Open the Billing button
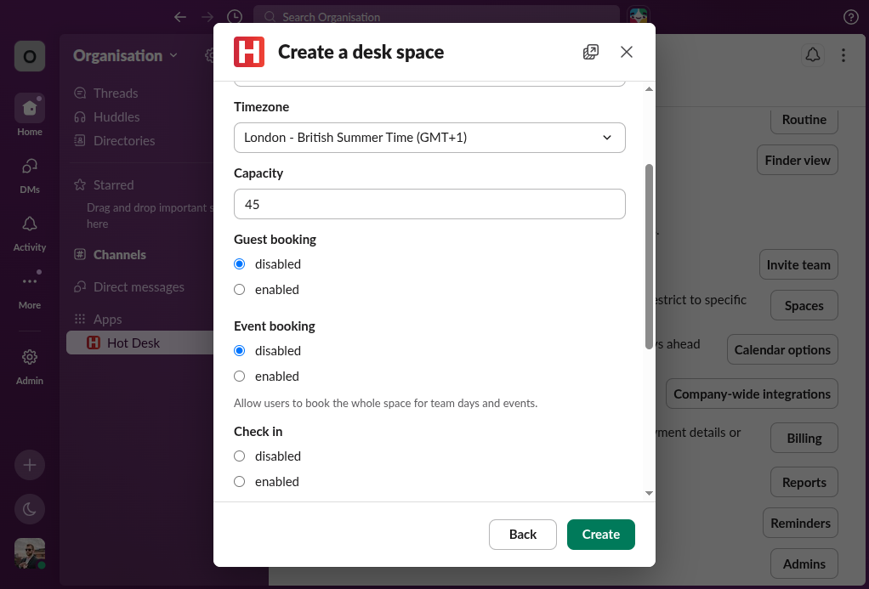 [804, 439]
